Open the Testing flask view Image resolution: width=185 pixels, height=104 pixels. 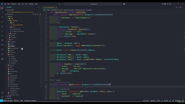pos(2,31)
